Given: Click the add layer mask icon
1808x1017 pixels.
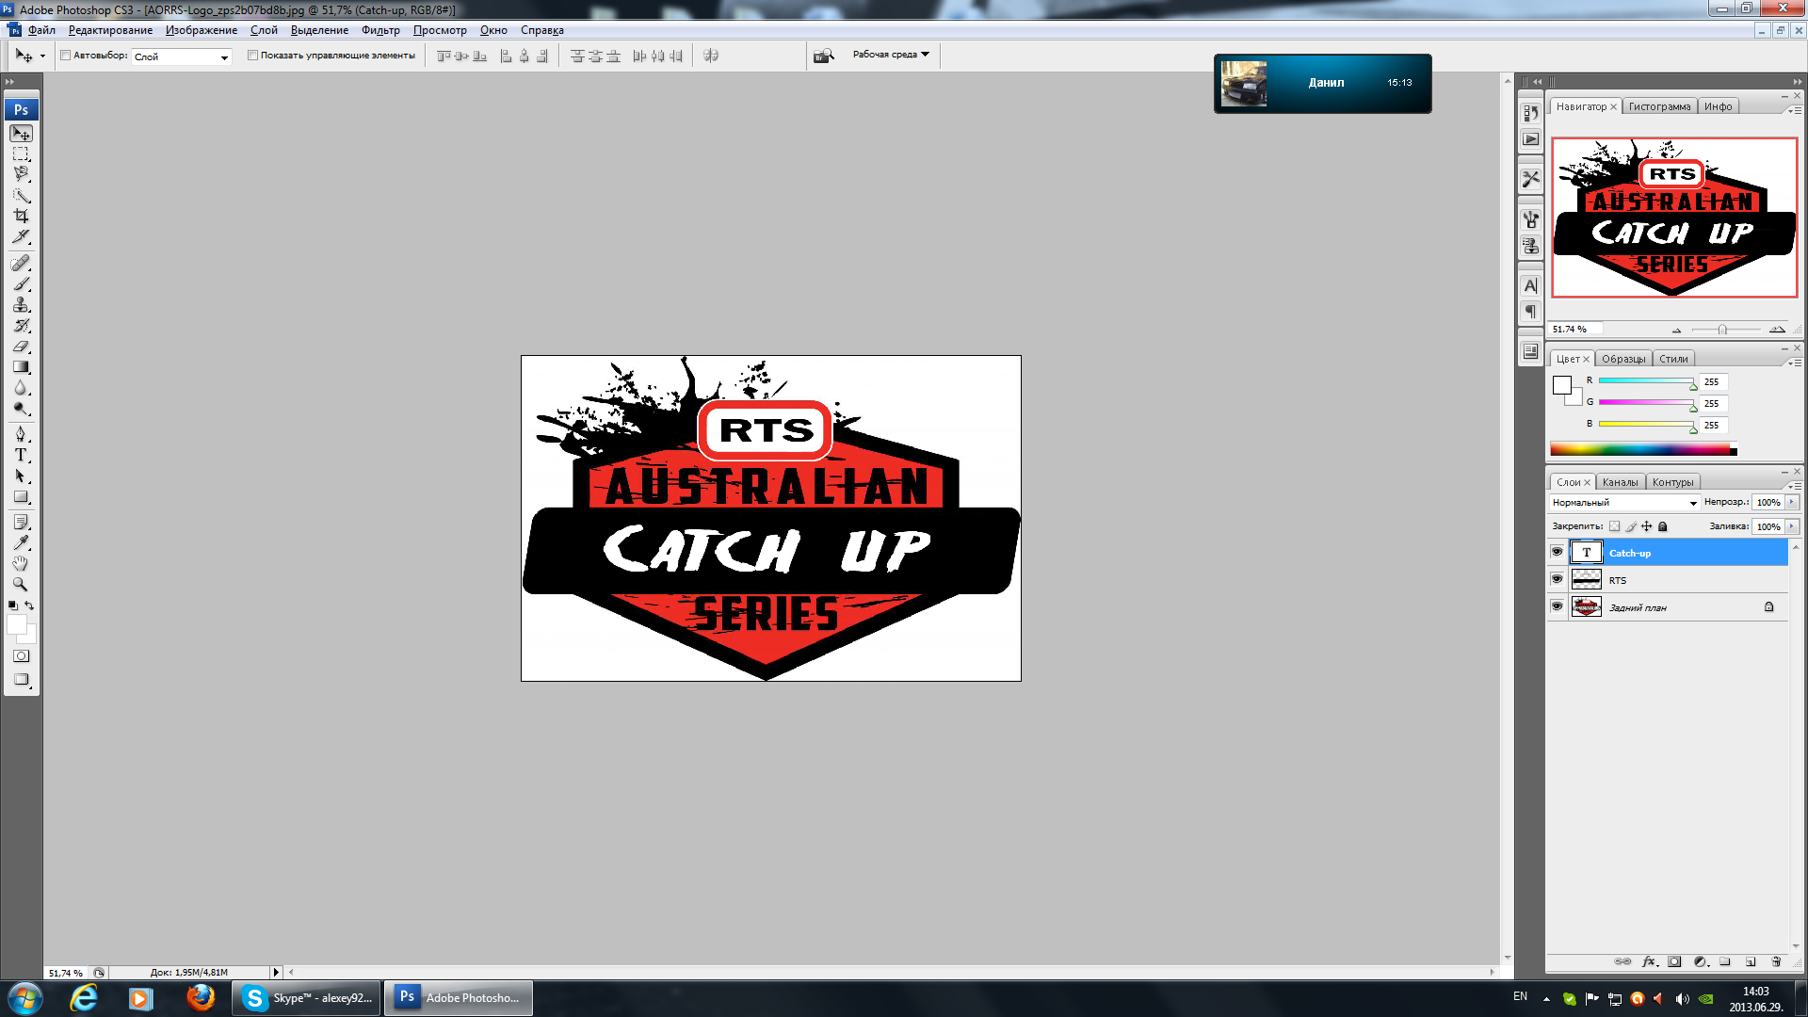Looking at the screenshot, I should [1674, 961].
